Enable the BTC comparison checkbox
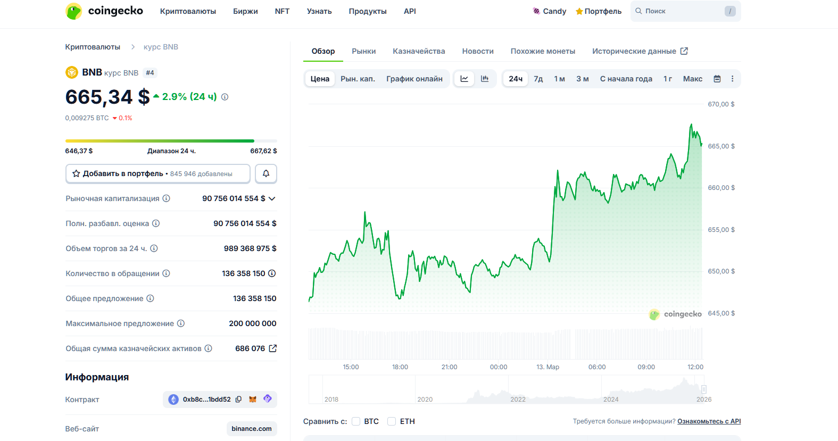This screenshot has width=838, height=441. 356,421
